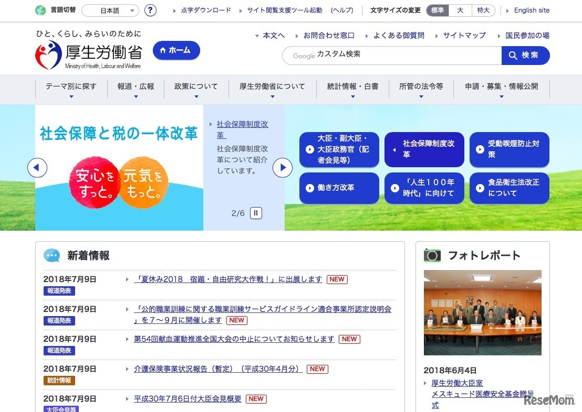Click the home icon on the ホーム button
The image size is (582, 412).
(x=162, y=51)
